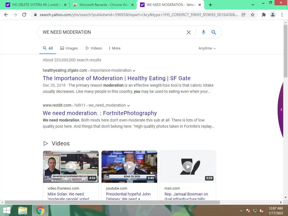Viewport: 288px width, 216px height.
Task: Open the Chrome profile avatar
Action: click(x=273, y=15)
